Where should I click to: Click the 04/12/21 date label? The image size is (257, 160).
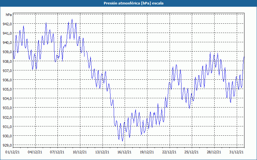coord(35,152)
